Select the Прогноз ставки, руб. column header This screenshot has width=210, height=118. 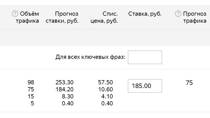pos(62,17)
